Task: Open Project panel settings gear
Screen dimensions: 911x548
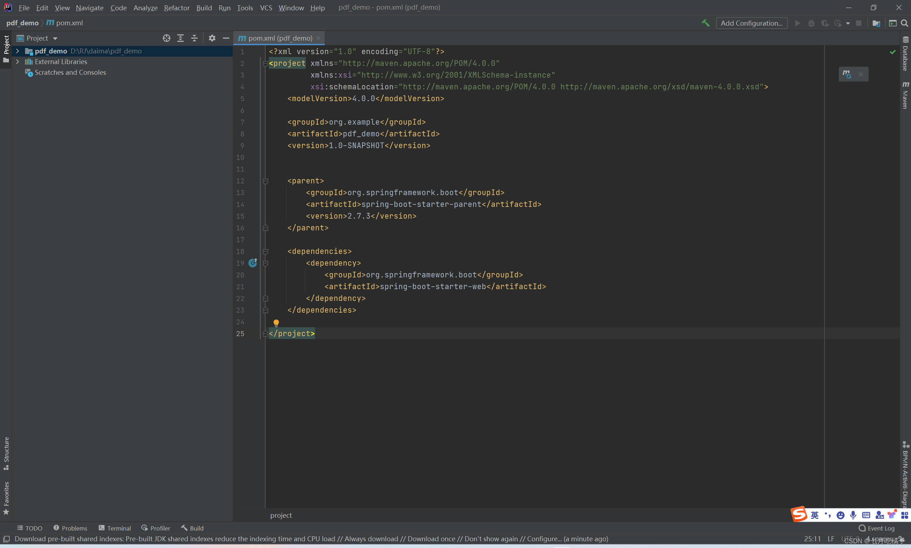Action: click(x=212, y=38)
